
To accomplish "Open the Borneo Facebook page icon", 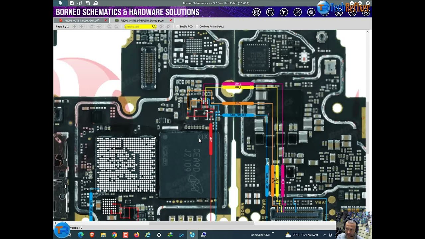I will tap(72, 3).
